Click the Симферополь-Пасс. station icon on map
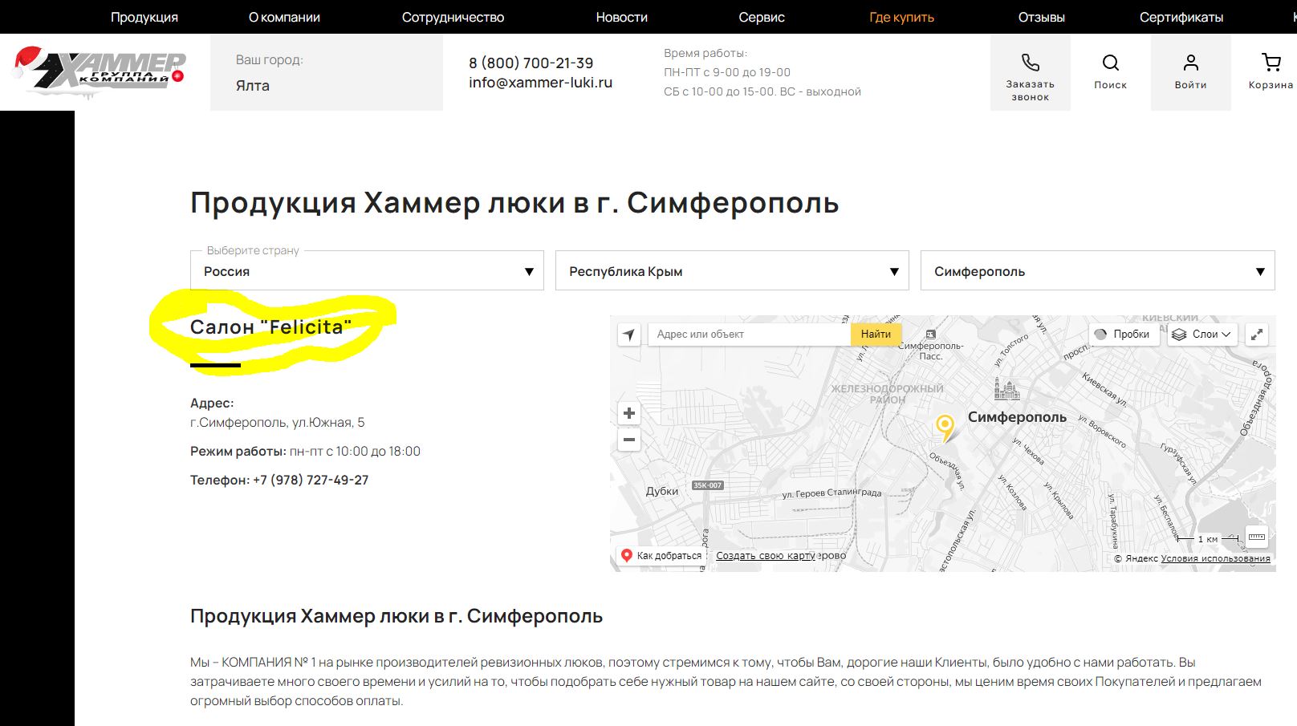1297x726 pixels. 930,334
